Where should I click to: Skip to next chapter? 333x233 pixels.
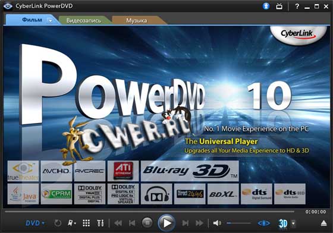click(185, 223)
